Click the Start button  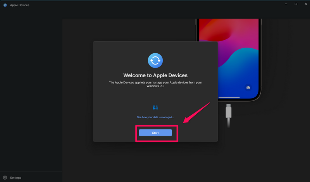coord(155,133)
